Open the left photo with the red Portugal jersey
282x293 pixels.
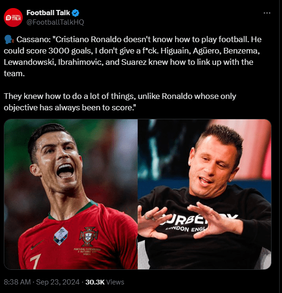[x=71, y=194]
